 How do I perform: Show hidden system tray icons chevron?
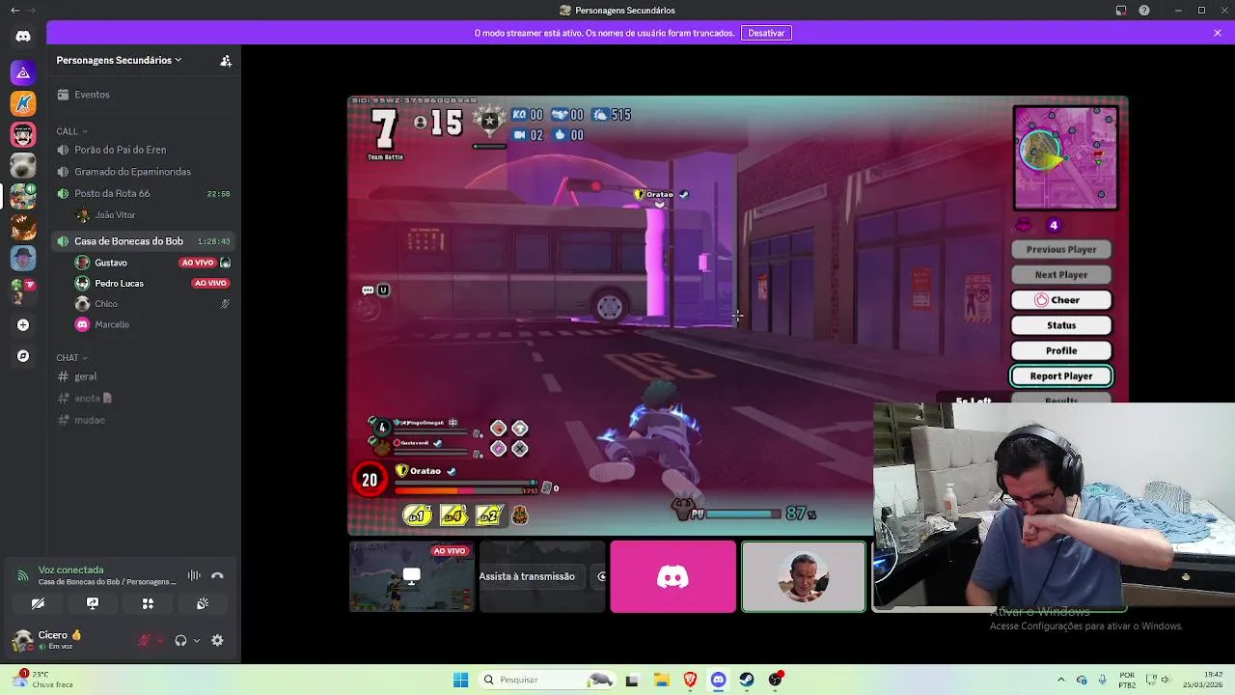1061,680
